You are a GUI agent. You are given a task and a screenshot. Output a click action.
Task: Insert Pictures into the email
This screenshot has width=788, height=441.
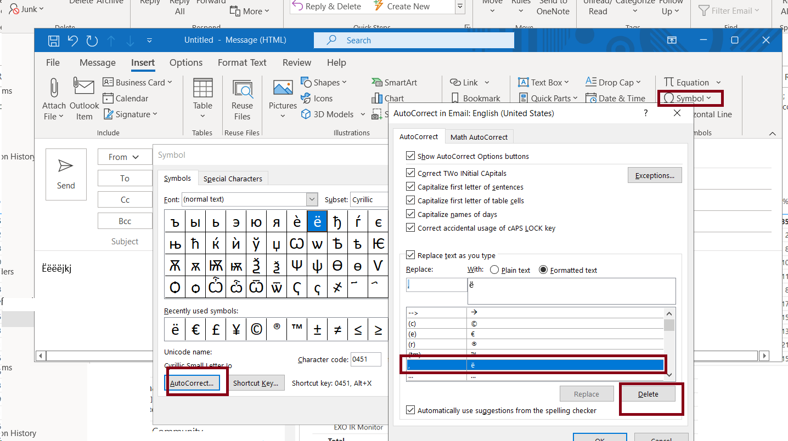point(283,100)
